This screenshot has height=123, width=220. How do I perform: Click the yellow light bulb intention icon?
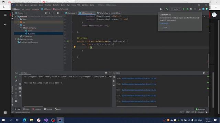75,47
